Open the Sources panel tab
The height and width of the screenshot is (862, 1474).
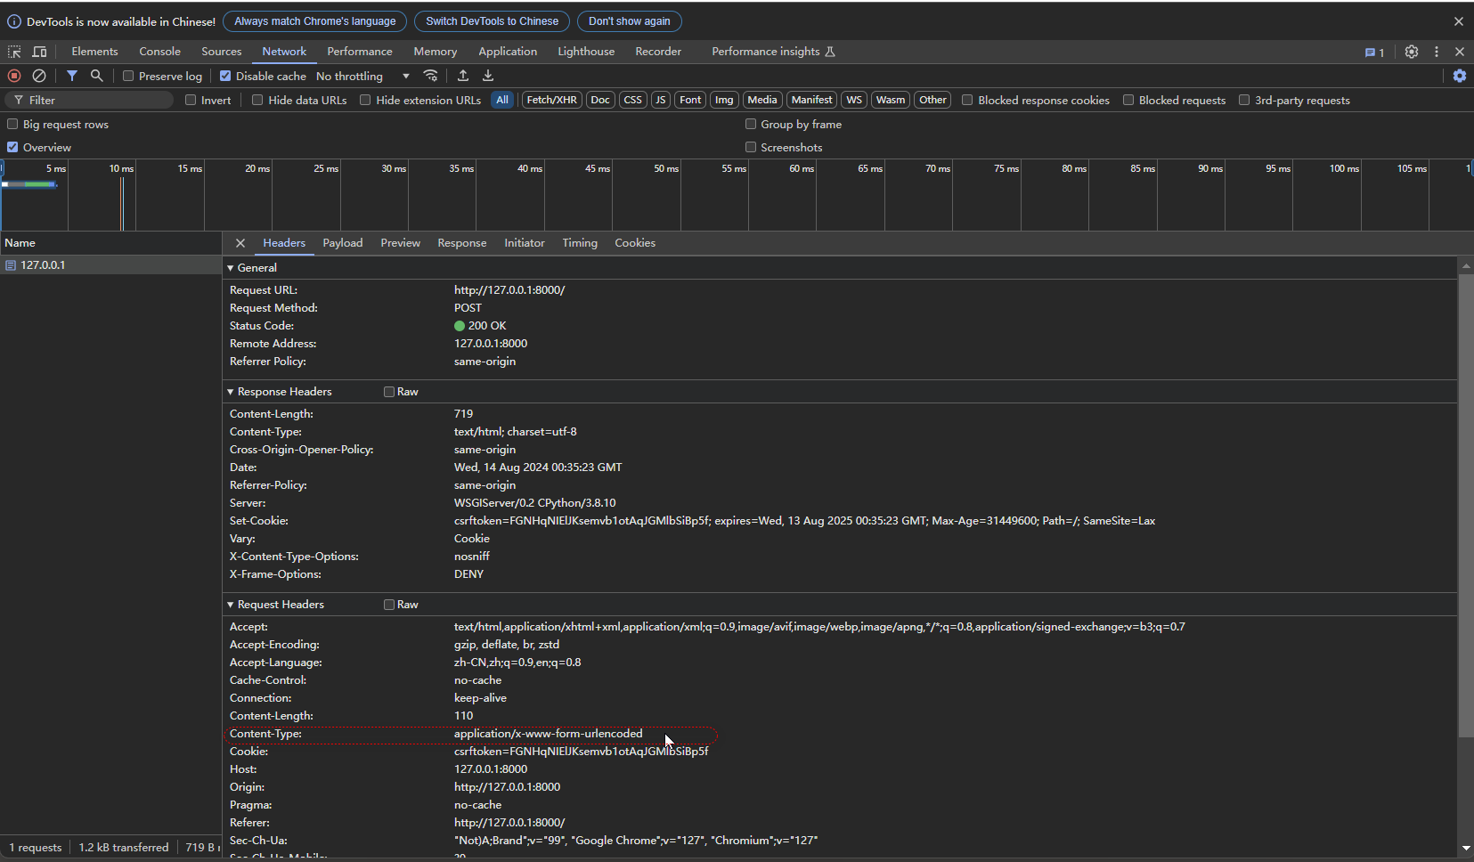[222, 52]
